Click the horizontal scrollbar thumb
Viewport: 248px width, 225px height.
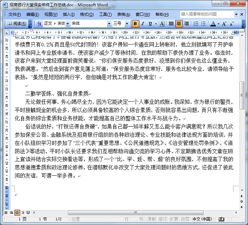[x=136, y=213]
